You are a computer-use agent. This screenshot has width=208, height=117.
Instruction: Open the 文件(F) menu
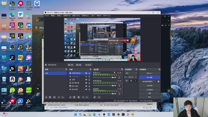tap(47, 16)
